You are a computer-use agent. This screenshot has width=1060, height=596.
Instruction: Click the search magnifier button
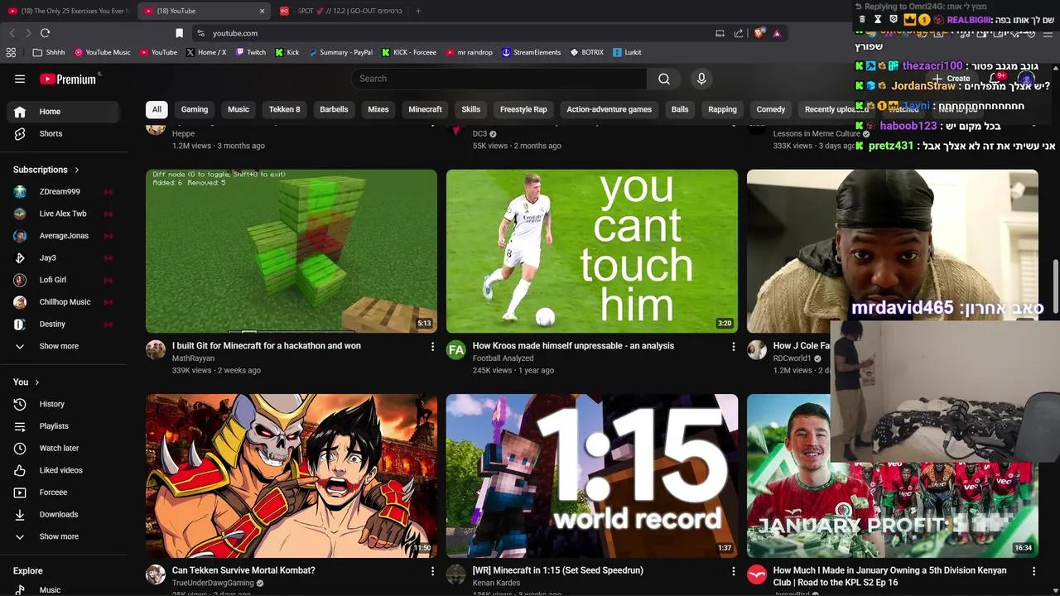pyautogui.click(x=664, y=79)
